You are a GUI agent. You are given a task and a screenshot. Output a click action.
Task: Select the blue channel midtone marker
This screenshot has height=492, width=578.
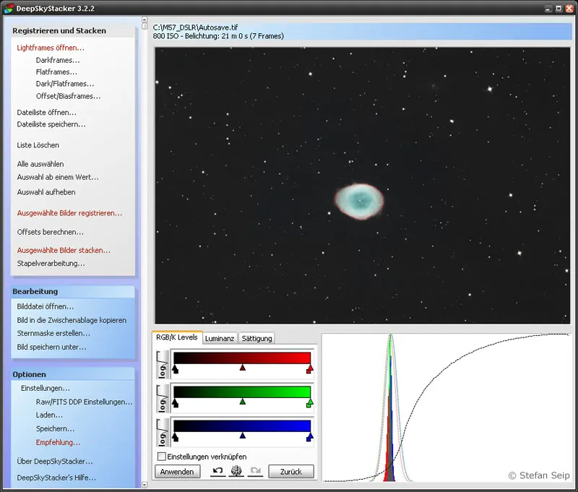[243, 435]
